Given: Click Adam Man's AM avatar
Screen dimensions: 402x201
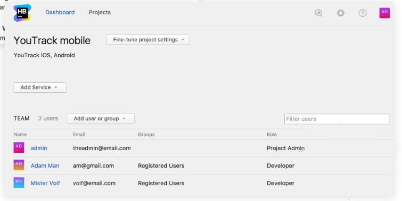Looking at the screenshot, I should pyautogui.click(x=19, y=165).
